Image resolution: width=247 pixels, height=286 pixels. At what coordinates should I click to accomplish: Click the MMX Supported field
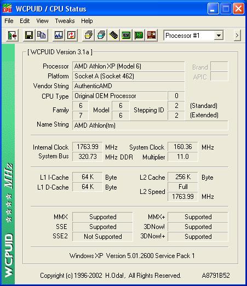[102, 217]
